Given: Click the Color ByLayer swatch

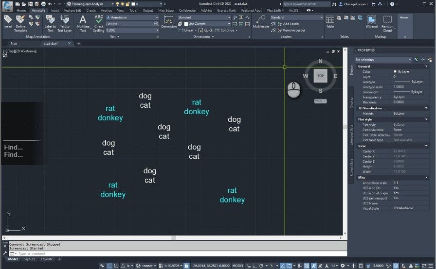Looking at the screenshot, I should tap(395, 72).
